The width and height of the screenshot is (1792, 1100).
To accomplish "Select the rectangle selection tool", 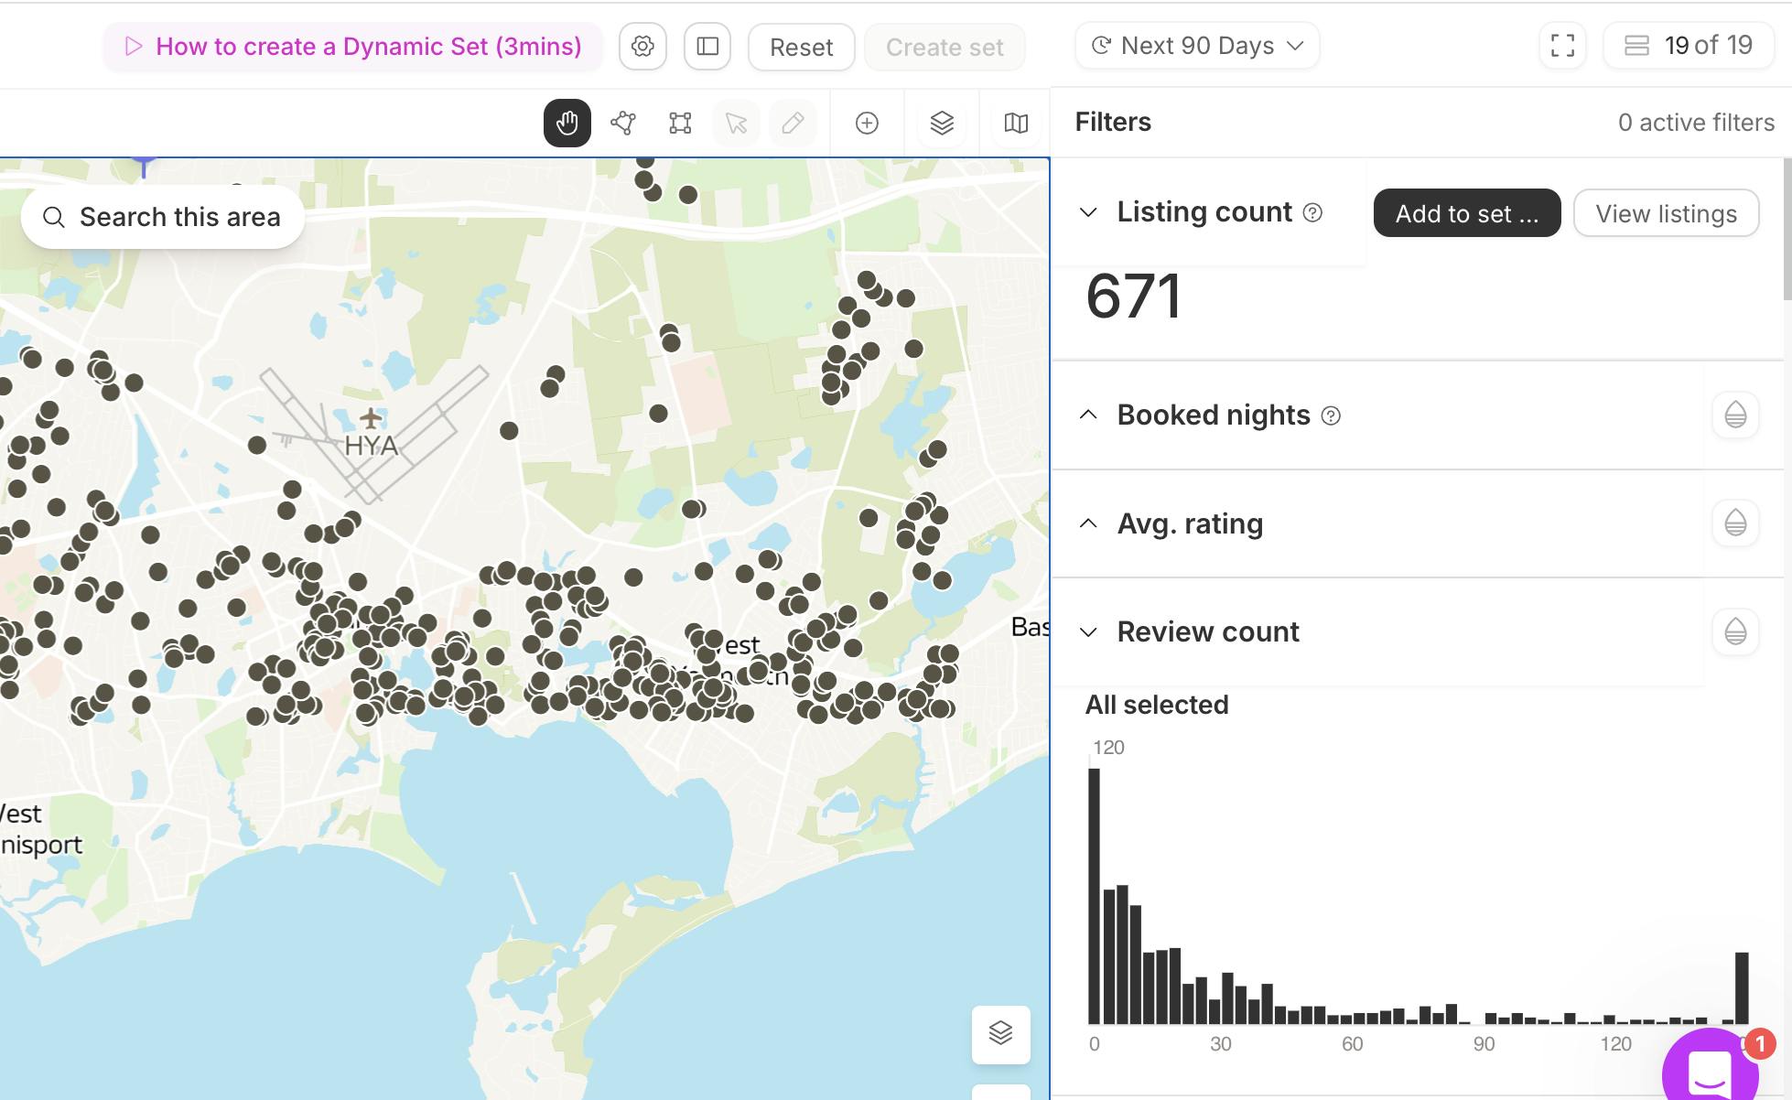I will tap(680, 123).
